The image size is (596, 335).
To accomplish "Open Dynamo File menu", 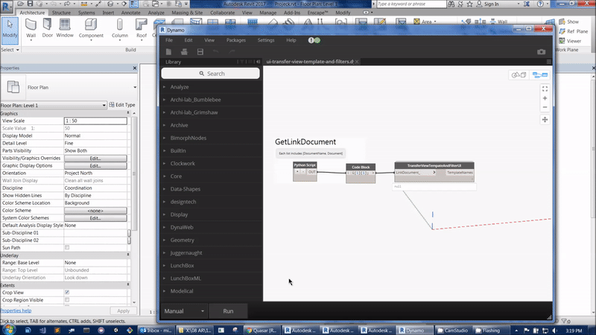I will (169, 40).
